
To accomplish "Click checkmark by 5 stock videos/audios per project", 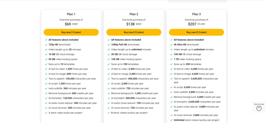I will [109, 113].
